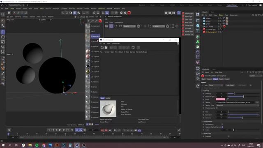This screenshot has width=263, height=148.
Task: Open the Extensions menu in main menu bar
Action: click(x=101, y=9)
